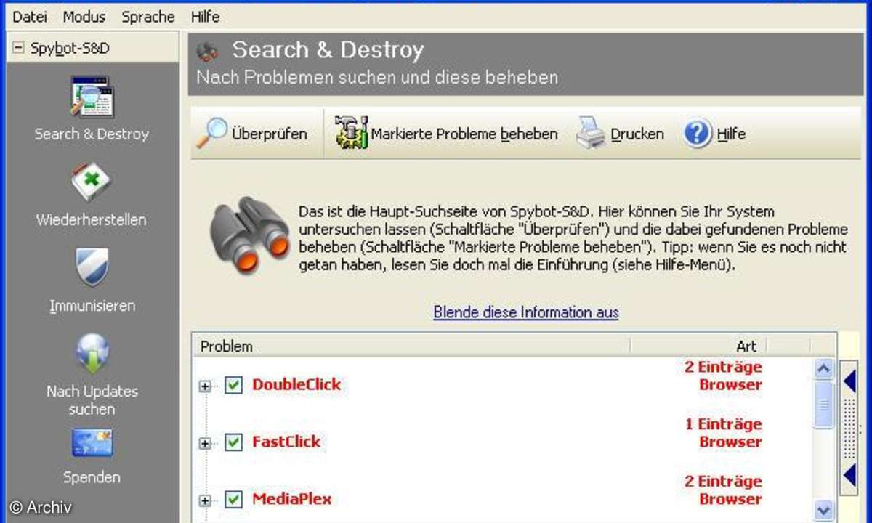Click the Überprüfen magnifier icon
Image resolution: width=872 pixels, height=523 pixels.
pyautogui.click(x=211, y=134)
